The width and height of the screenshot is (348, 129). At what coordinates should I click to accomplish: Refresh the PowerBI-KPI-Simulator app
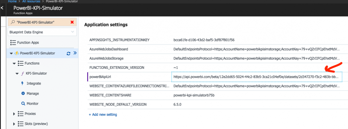68,53
